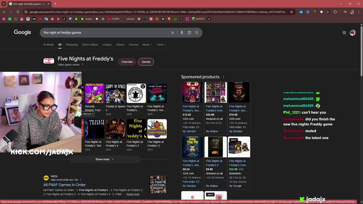Screen dimensions: 363x204
Task: View site information icon in address bar
Action: pyautogui.click(x=26, y=12)
